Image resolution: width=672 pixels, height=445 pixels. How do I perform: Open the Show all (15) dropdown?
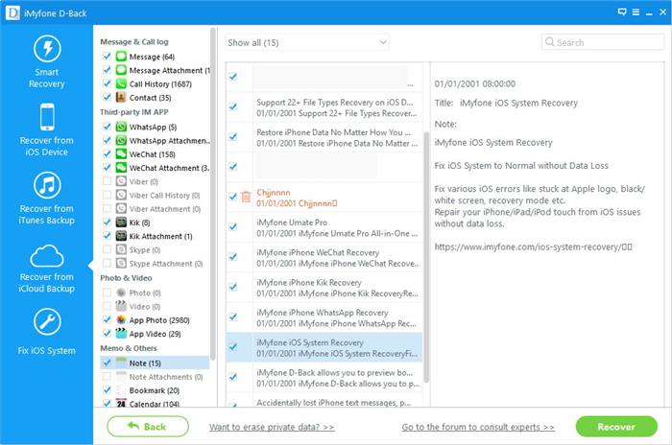click(307, 42)
